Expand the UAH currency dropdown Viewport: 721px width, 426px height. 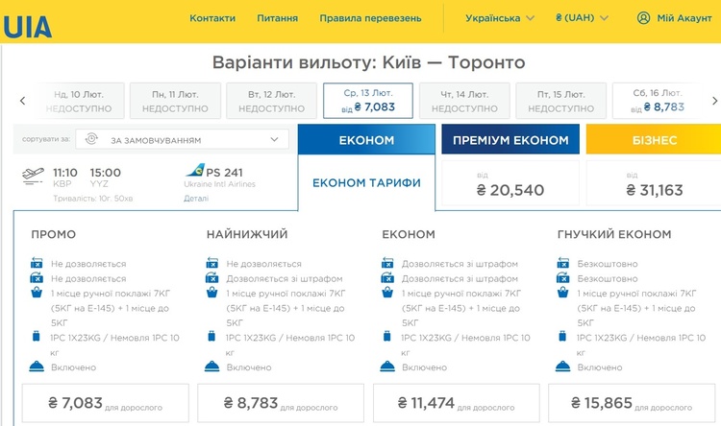point(582,18)
